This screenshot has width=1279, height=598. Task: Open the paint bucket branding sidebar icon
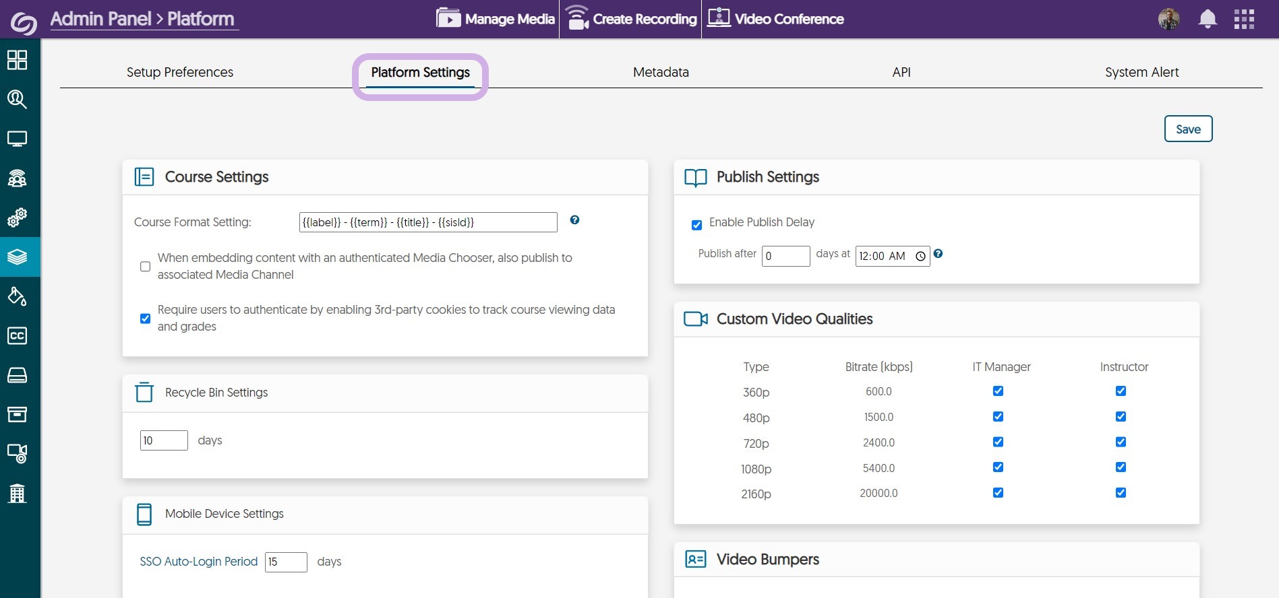point(17,296)
